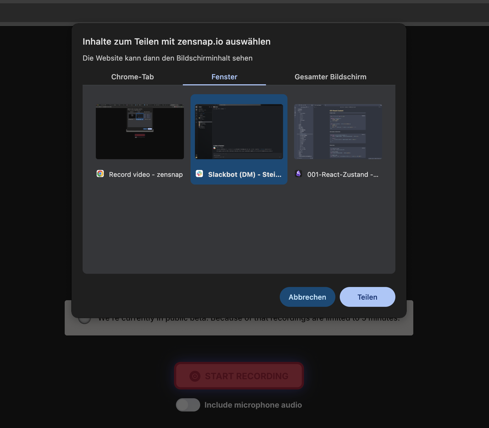The image size is (489, 428).
Task: Open the Gesamter Bildschirm tab
Action: [x=330, y=77]
